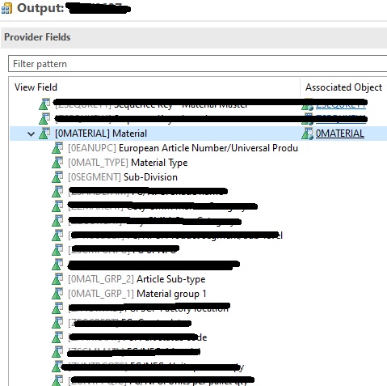387x386 pixels.
Task: Select the View Field column header
Action: click(x=36, y=87)
